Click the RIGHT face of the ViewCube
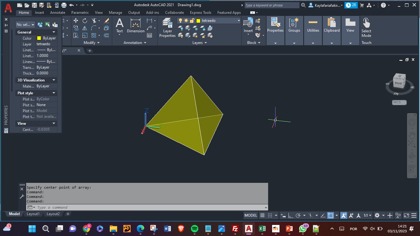This screenshot has height=236, width=420. [x=398, y=83]
